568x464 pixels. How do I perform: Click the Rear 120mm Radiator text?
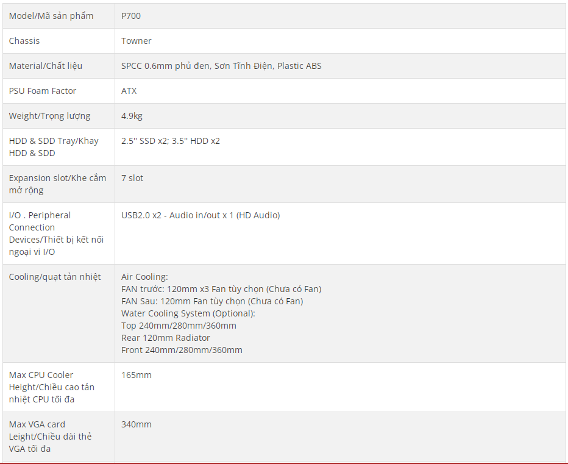(166, 338)
